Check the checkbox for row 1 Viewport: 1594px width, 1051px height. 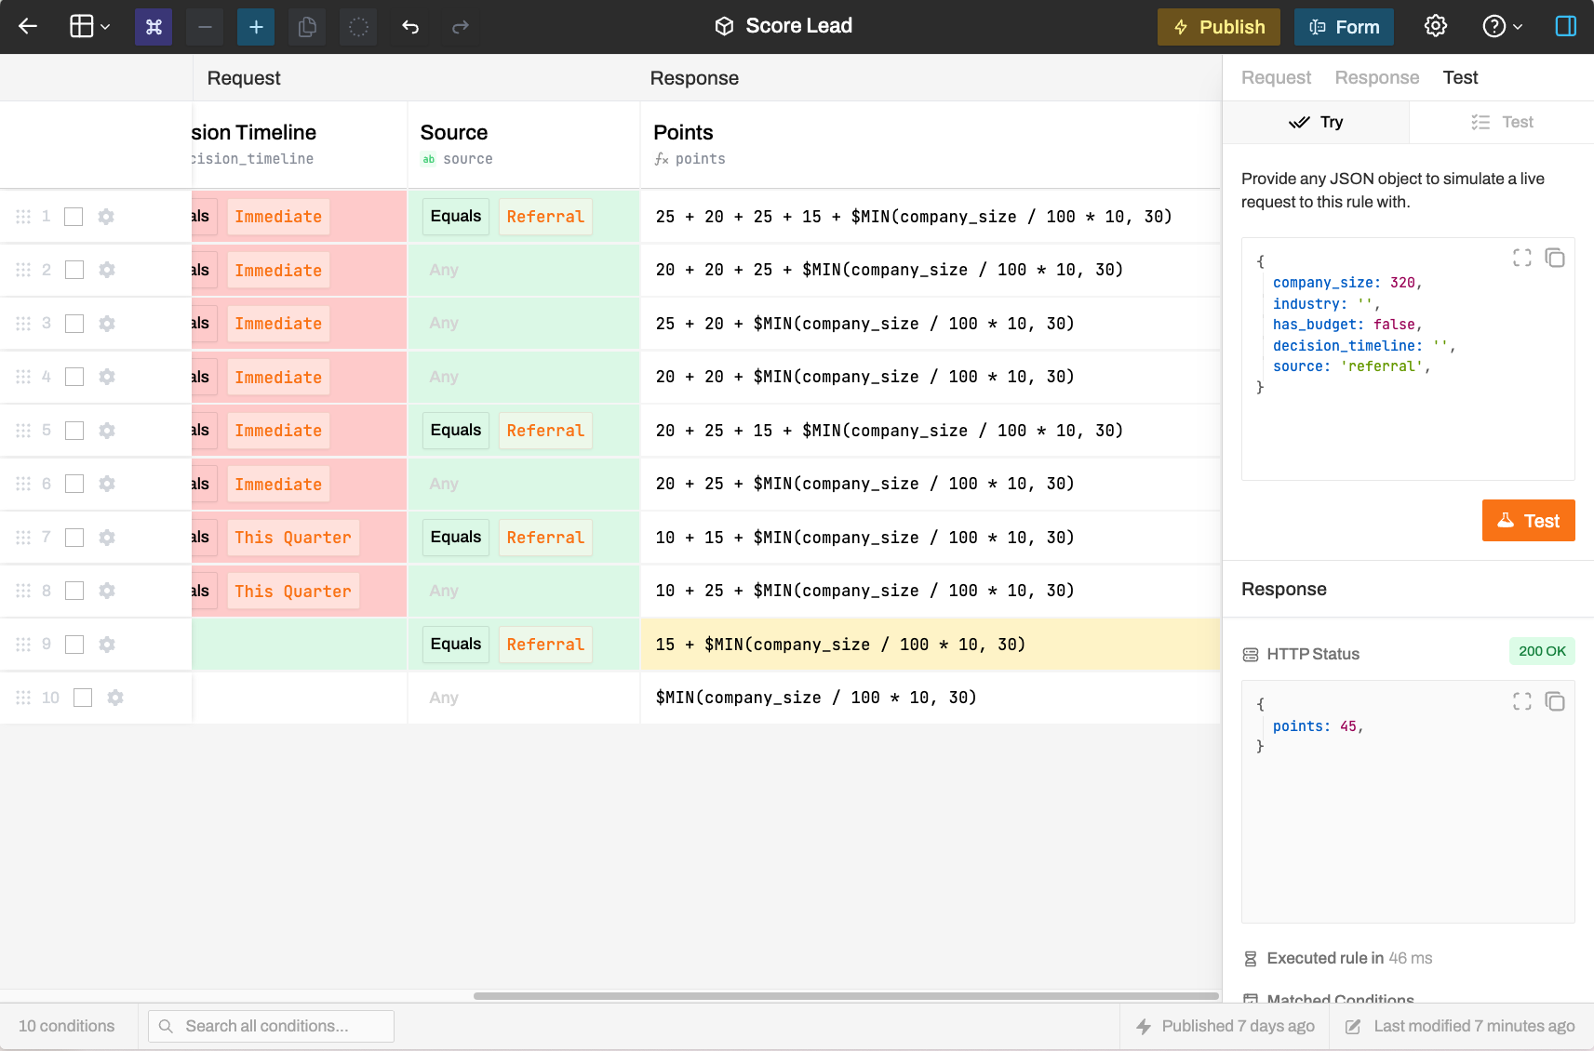[74, 217]
